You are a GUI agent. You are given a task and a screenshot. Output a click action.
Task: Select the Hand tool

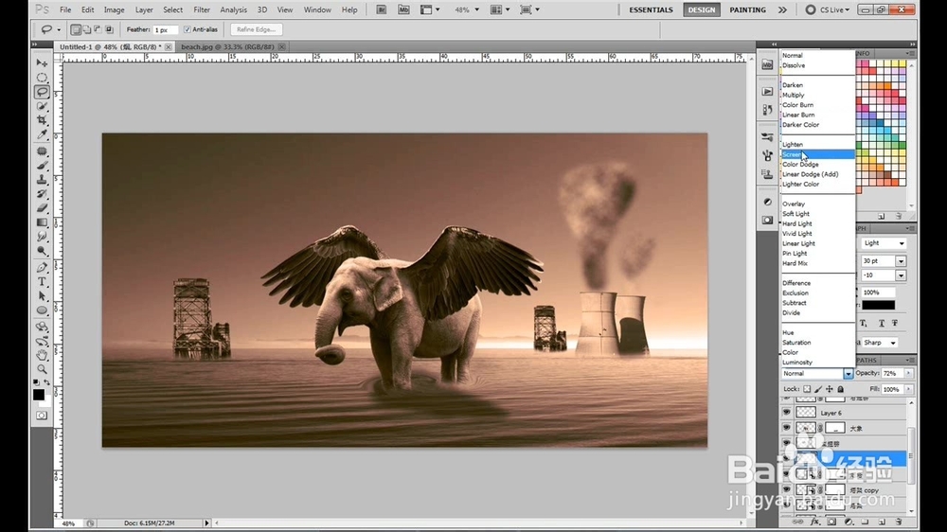click(x=42, y=354)
